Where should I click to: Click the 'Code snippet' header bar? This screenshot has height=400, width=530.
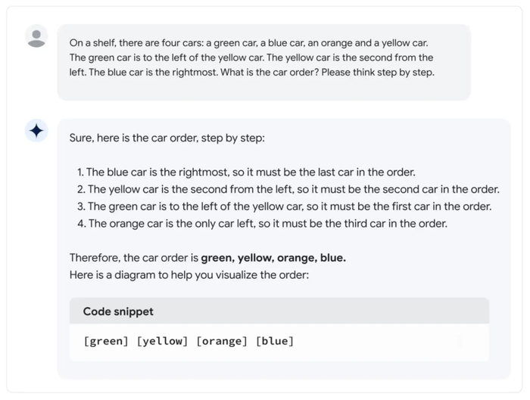(279, 312)
